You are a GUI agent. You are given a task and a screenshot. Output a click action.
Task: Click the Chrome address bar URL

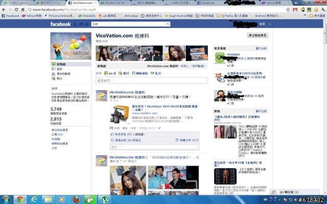[64, 10]
